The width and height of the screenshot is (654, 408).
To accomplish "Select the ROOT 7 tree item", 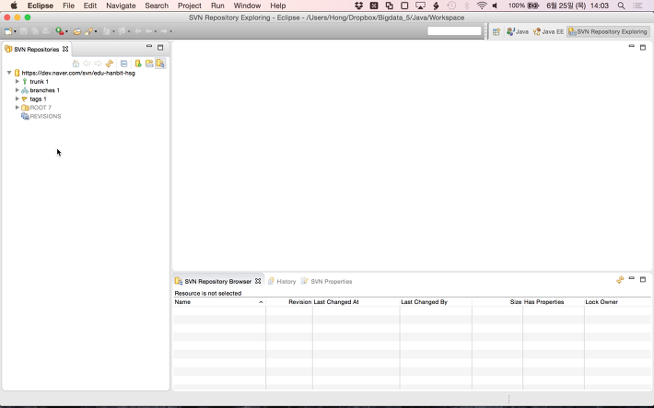I will (x=41, y=108).
